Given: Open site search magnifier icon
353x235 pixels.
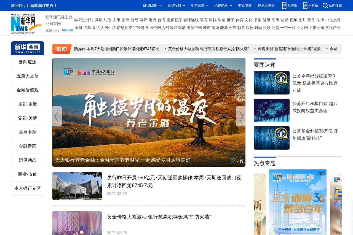Looking at the screenshot, I should 325,6.
